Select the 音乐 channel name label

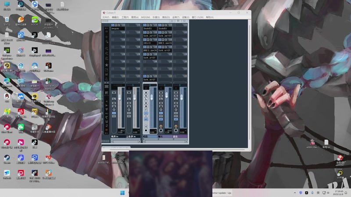click(x=180, y=137)
